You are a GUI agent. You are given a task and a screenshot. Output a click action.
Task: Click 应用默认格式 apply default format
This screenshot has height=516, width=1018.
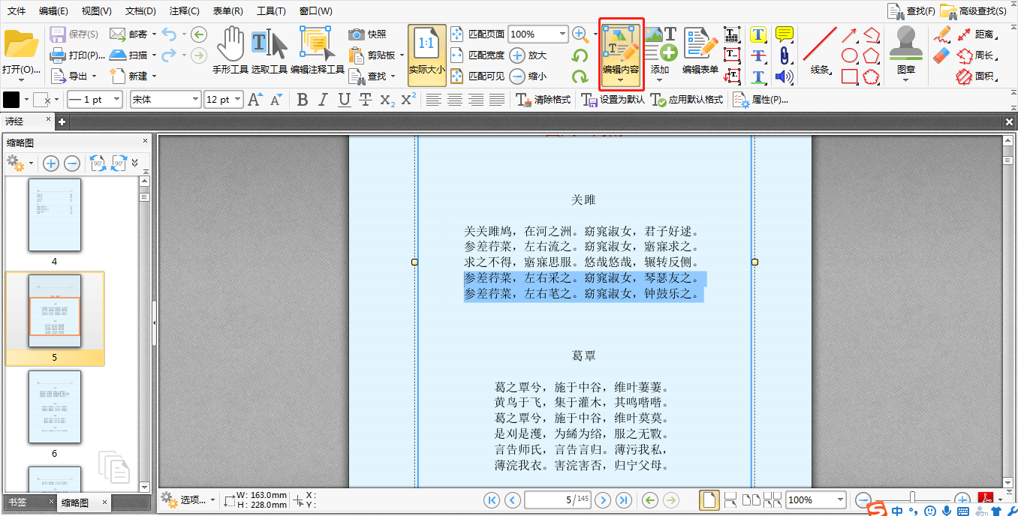(x=687, y=100)
